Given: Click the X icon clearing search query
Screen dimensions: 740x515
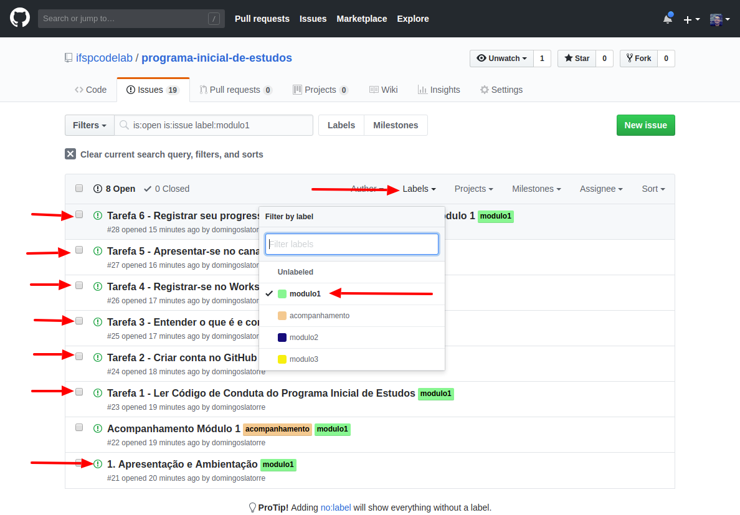Looking at the screenshot, I should point(70,154).
